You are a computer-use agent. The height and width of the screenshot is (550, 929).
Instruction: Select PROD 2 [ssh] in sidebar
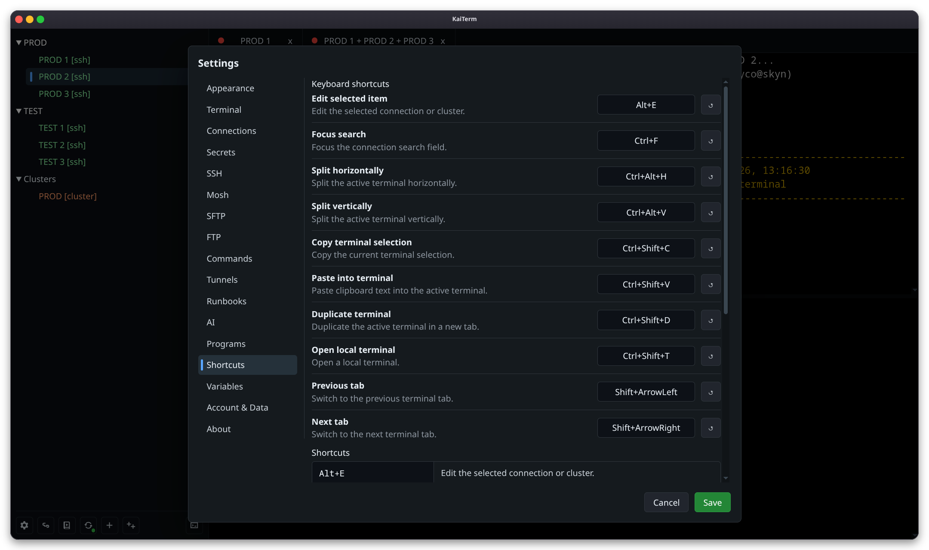click(x=65, y=77)
